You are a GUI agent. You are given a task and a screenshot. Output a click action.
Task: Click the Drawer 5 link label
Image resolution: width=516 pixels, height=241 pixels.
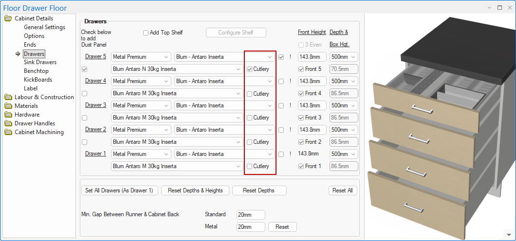point(95,56)
